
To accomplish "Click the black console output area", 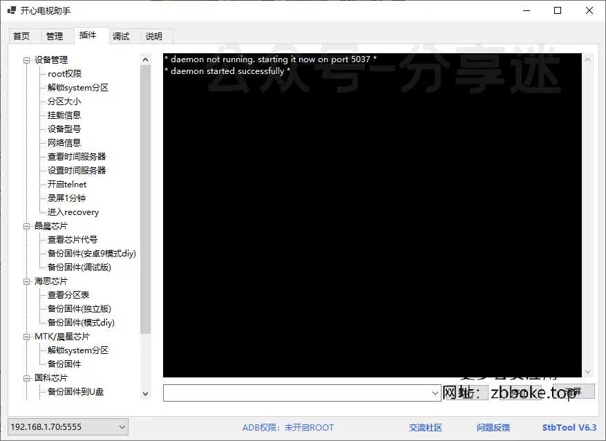I will 372,215.
